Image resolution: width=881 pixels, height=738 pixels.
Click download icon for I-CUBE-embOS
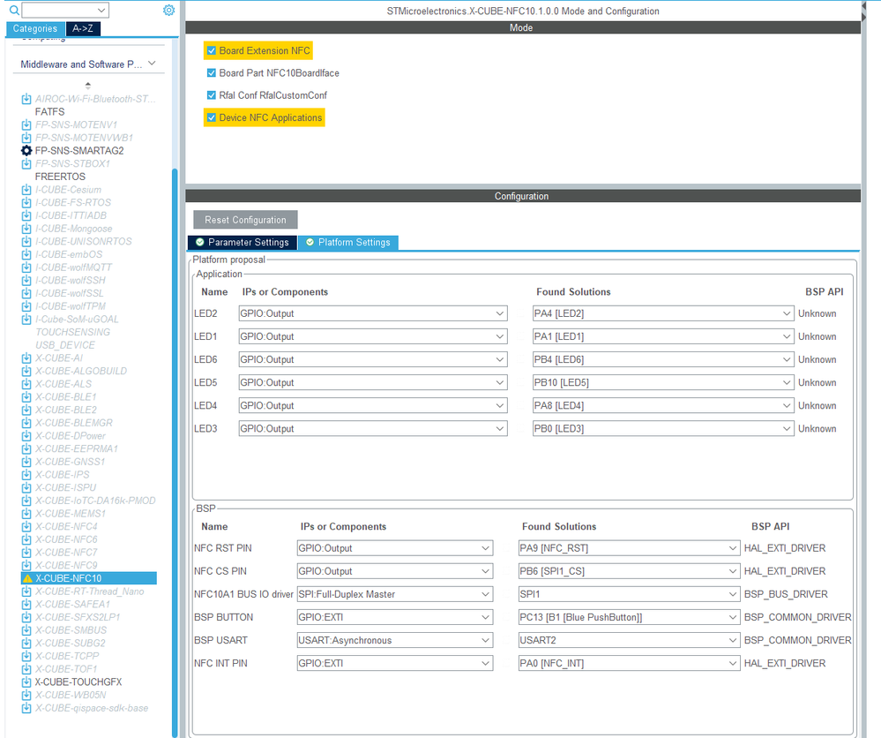(x=26, y=254)
